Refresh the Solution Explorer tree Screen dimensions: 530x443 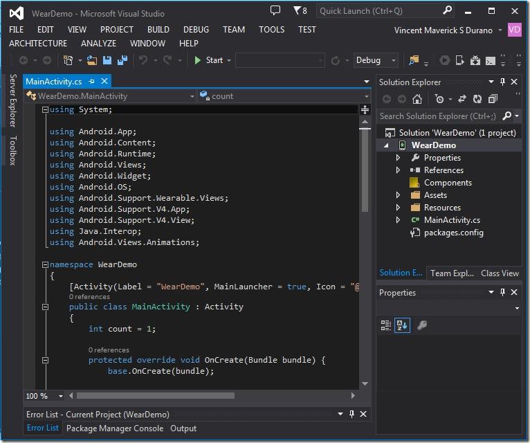pos(477,99)
